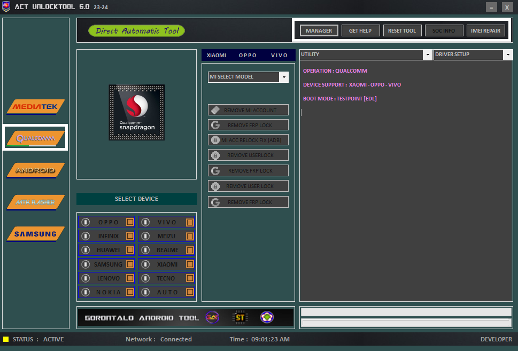Check the orange box beside SAMSUNG
This screenshot has height=351, width=518.
(130, 264)
